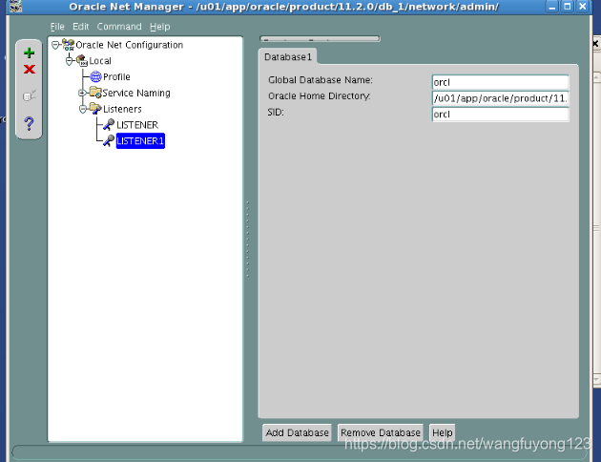Select the LISTENER tree item
The height and width of the screenshot is (462, 601).
(137, 125)
